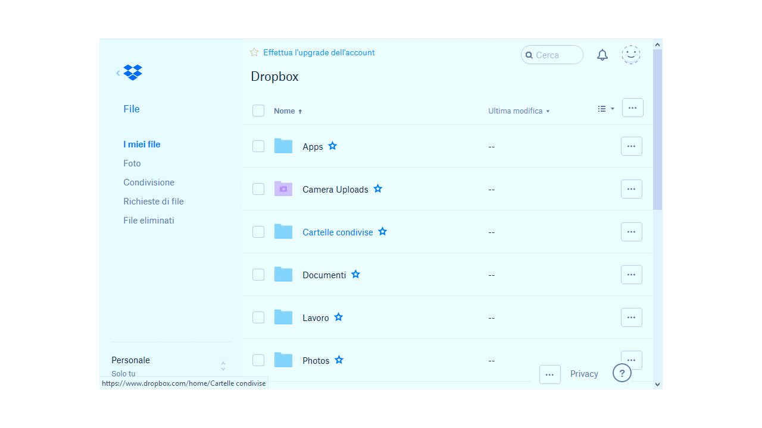Star the Apps folder
762x428 pixels.
coord(333,146)
